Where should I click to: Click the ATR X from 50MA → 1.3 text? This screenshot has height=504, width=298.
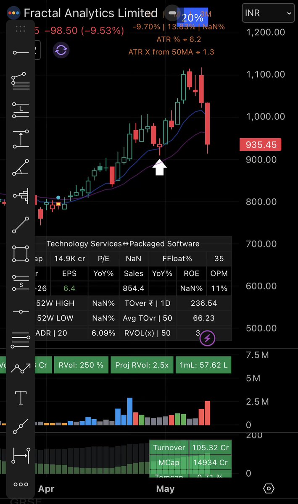click(171, 52)
